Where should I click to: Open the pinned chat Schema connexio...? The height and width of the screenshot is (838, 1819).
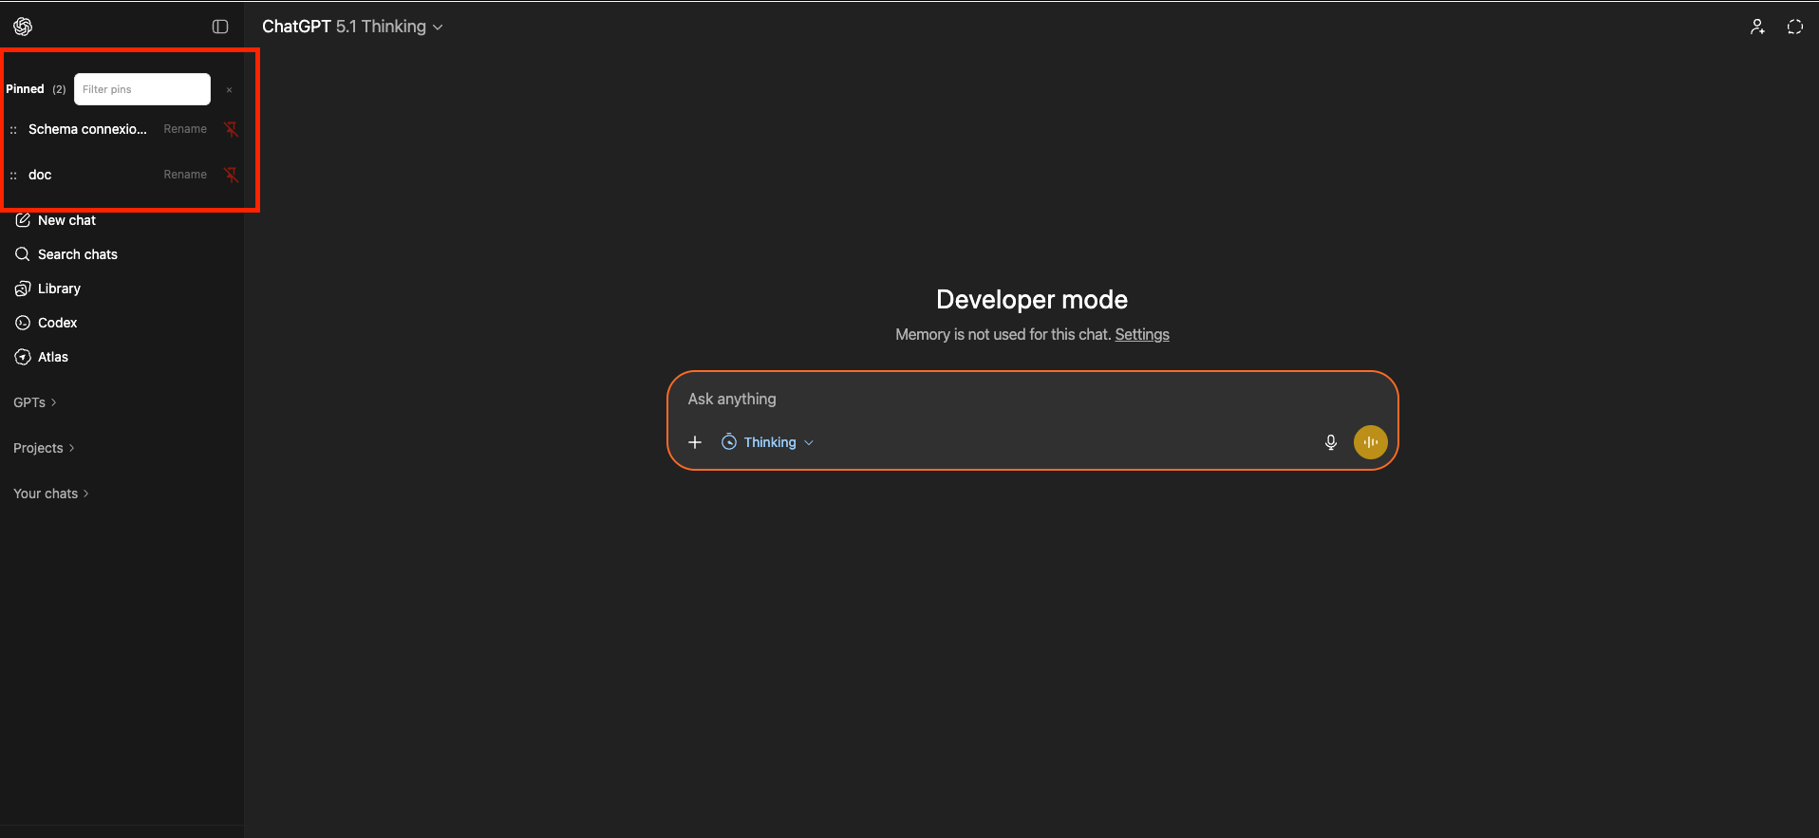(x=87, y=129)
